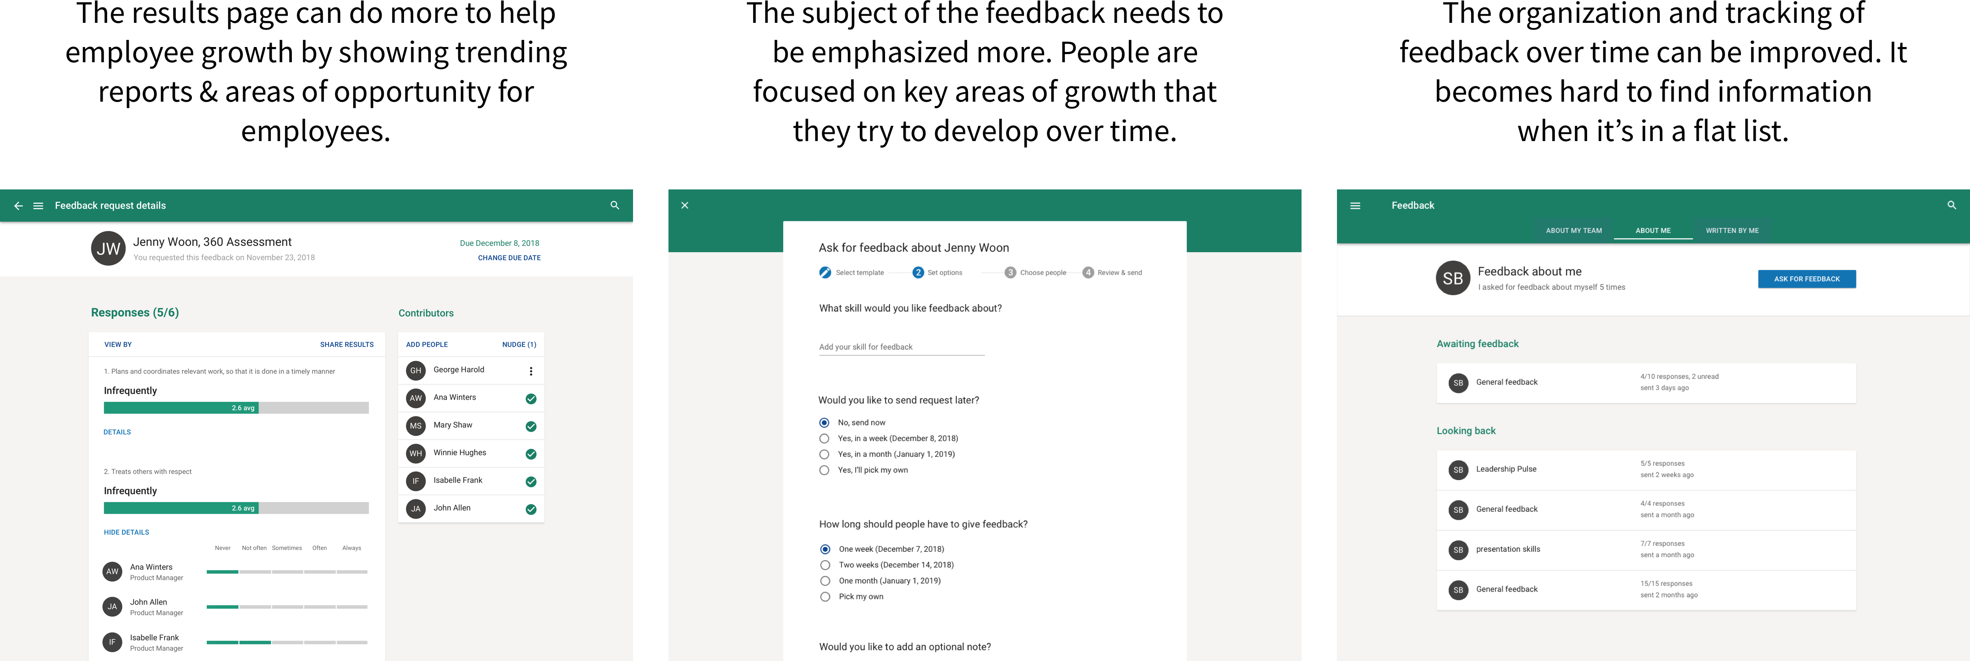Viewport: 1970px width, 661px height.
Task: Choose the "Yes, I'll pick my own" radio
Action: [x=824, y=470]
